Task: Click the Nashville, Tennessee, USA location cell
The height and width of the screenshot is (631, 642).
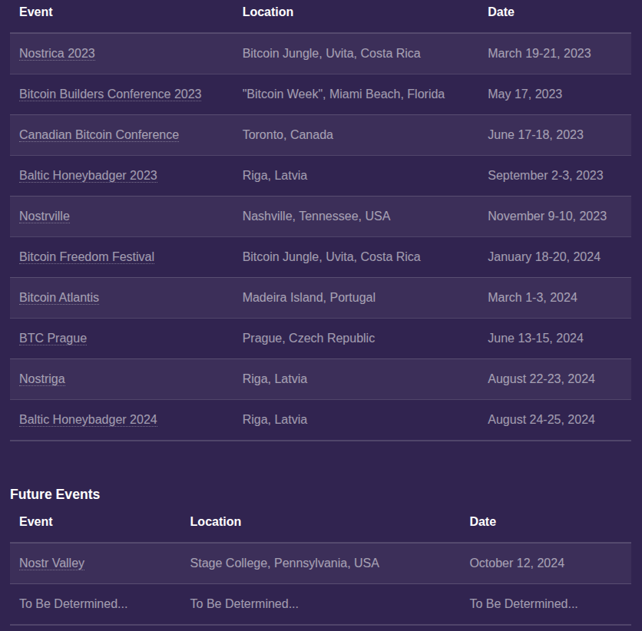Action: click(x=316, y=216)
